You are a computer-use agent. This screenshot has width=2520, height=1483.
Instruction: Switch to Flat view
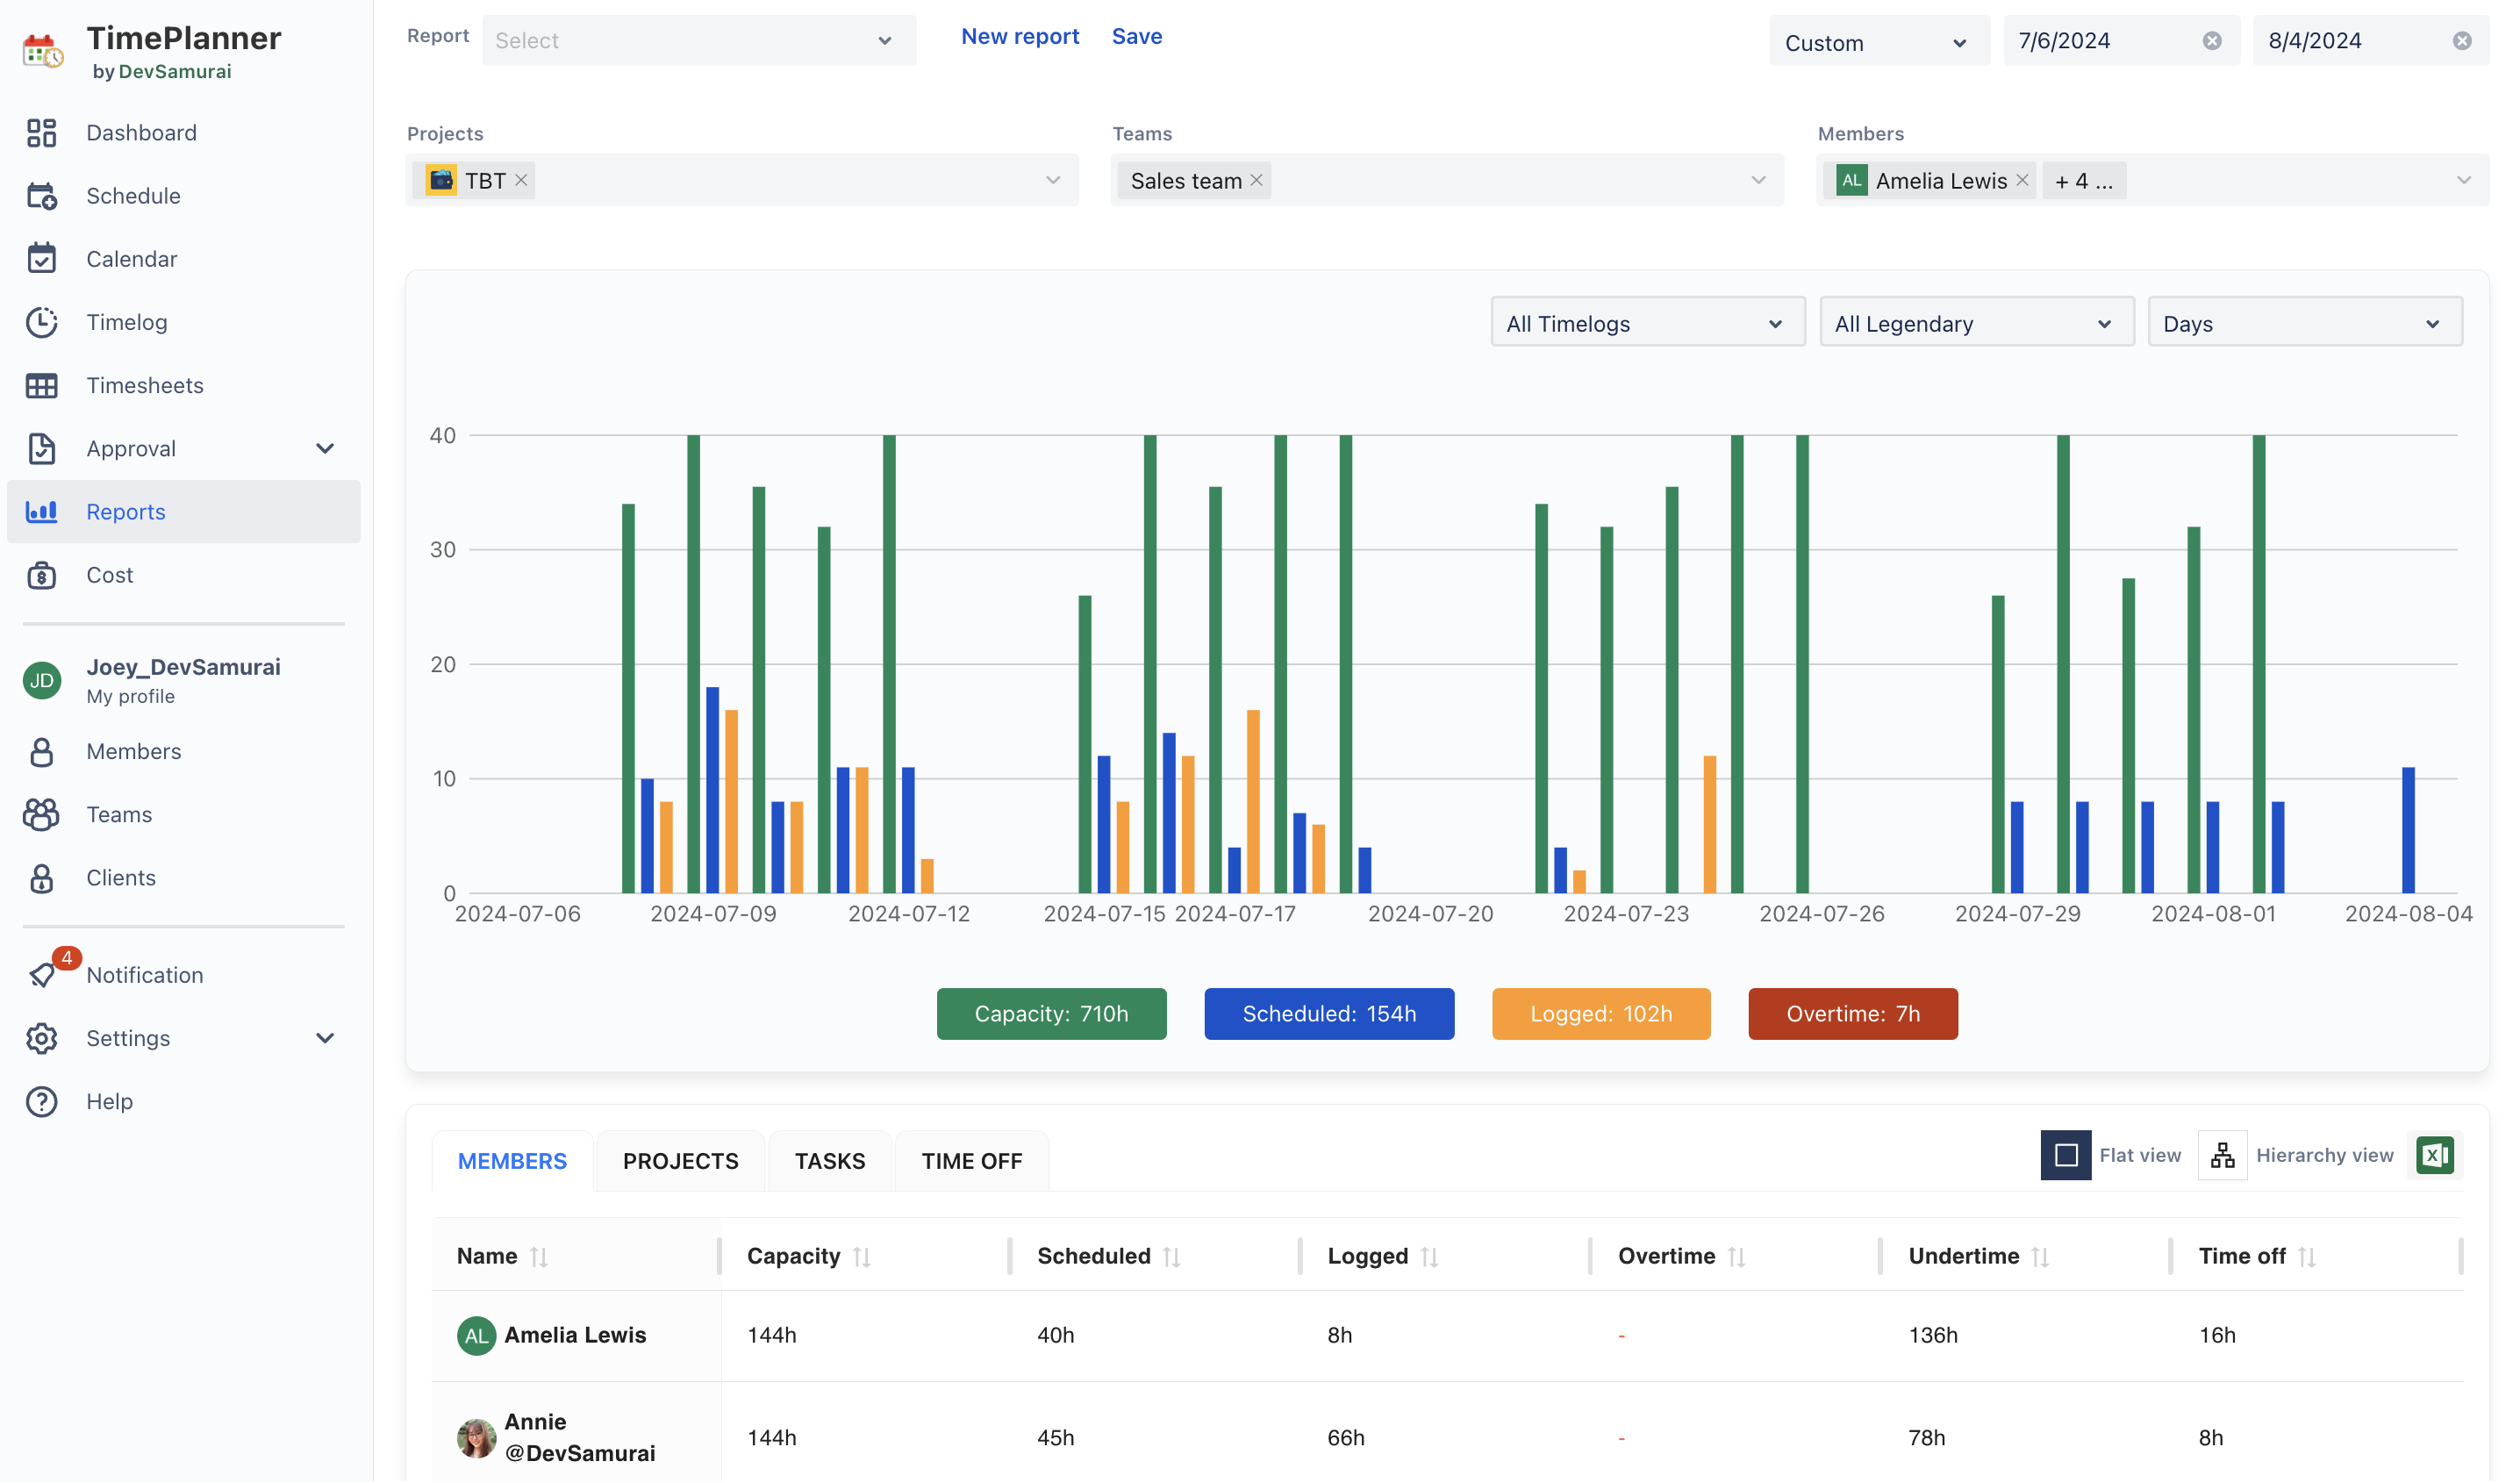point(2066,1156)
